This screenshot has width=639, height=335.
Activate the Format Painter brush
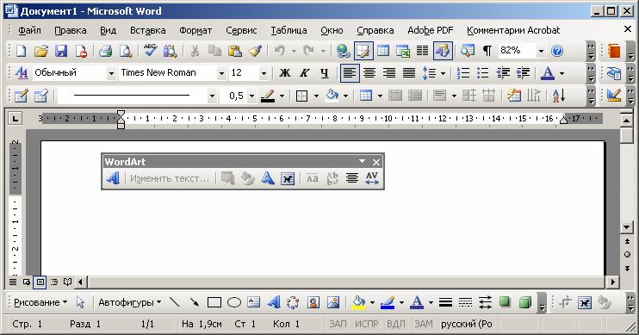coord(255,51)
